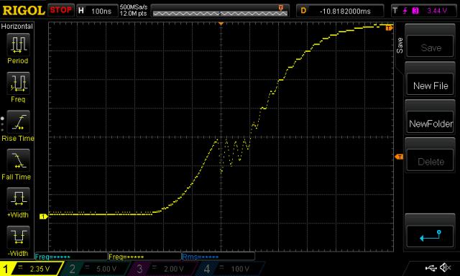Click the muted speaker sound icon
The width and height of the screenshot is (460, 276).
click(x=446, y=267)
